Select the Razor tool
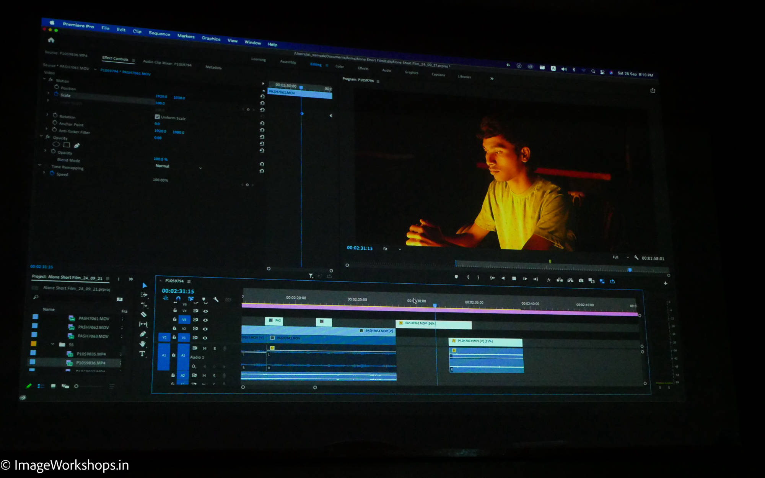 click(144, 314)
